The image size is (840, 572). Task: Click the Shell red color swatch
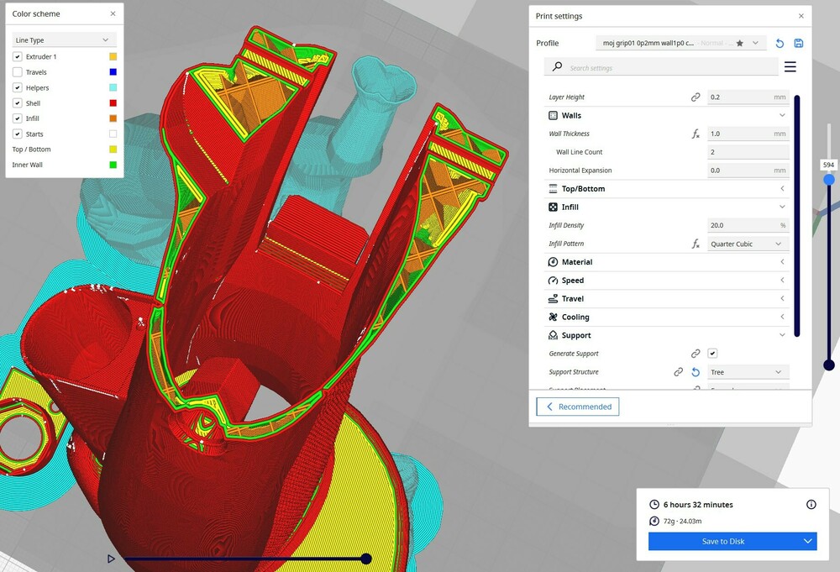[113, 102]
